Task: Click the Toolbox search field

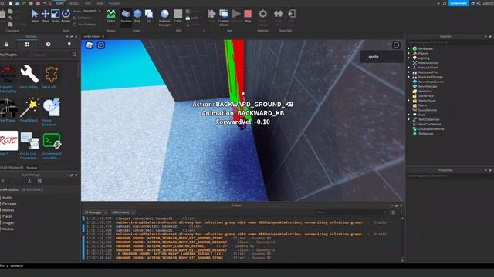Action: point(52,55)
